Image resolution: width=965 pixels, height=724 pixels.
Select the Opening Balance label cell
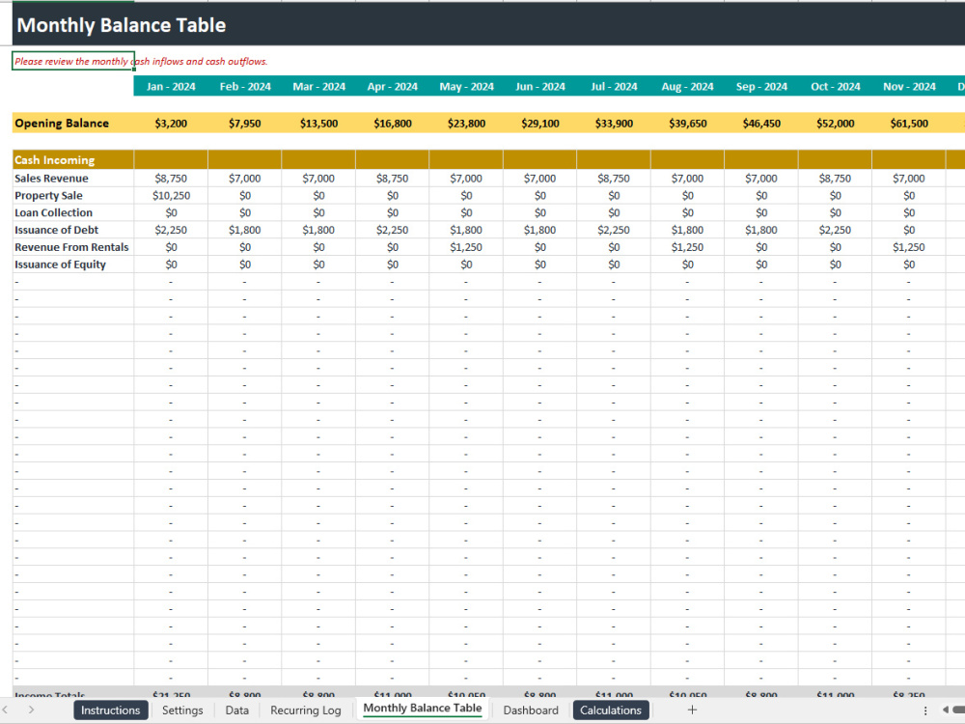point(73,124)
